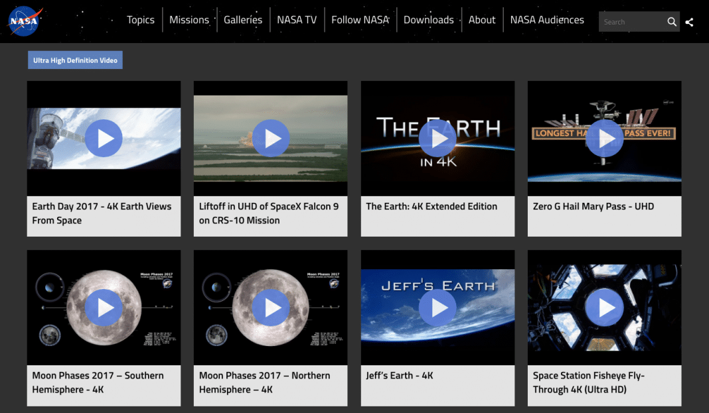Open the share icon menu
709x413 pixels.
pos(689,22)
